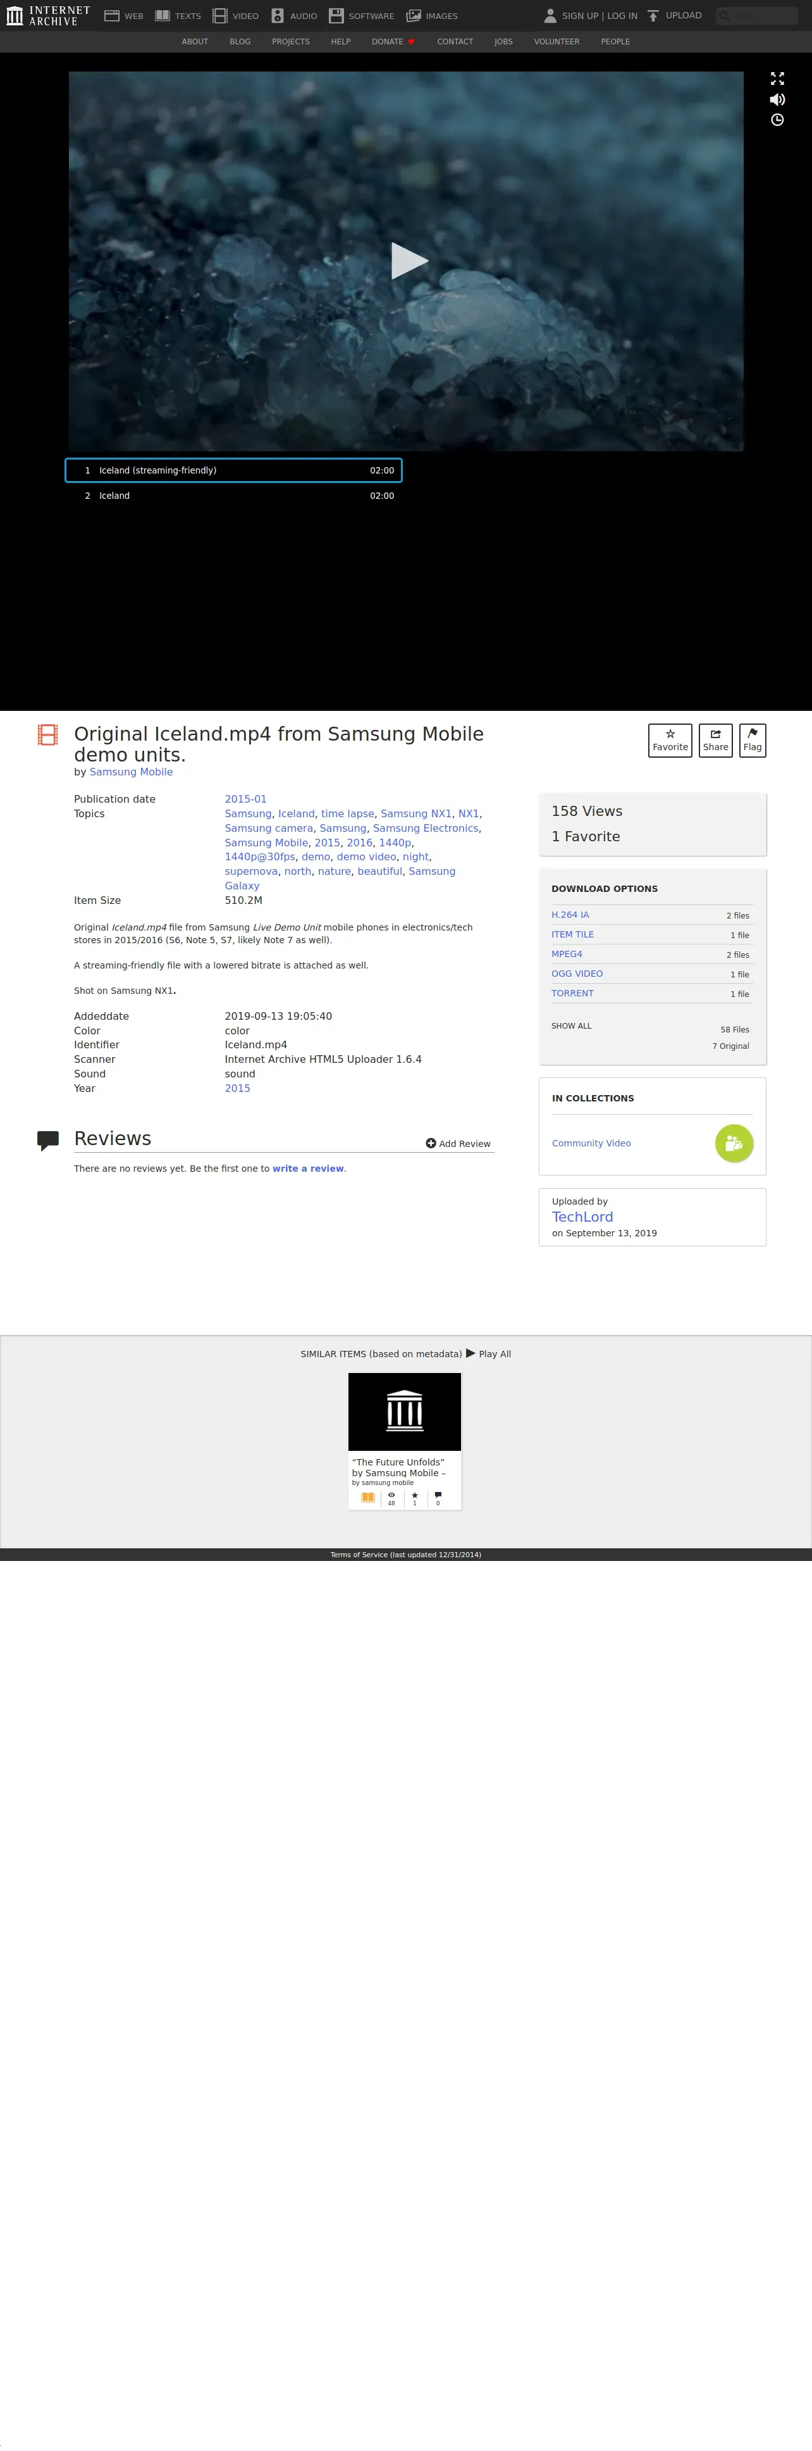This screenshot has width=812, height=2451.
Task: Select playlist track 1 Iceland (streaming-friendly)
Action: coord(234,470)
